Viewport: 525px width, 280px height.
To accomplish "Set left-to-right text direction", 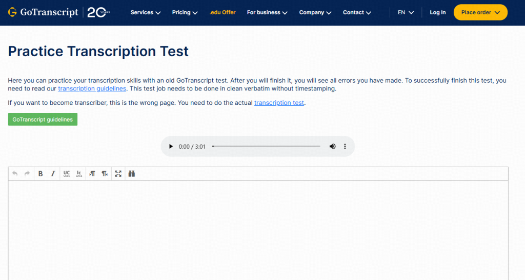I will 92,174.
